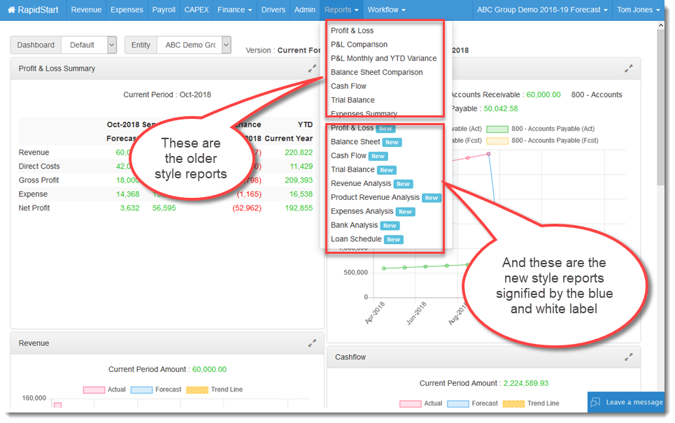Open the Dashboard Default dropdown
675x423 pixels.
pyautogui.click(x=89, y=45)
